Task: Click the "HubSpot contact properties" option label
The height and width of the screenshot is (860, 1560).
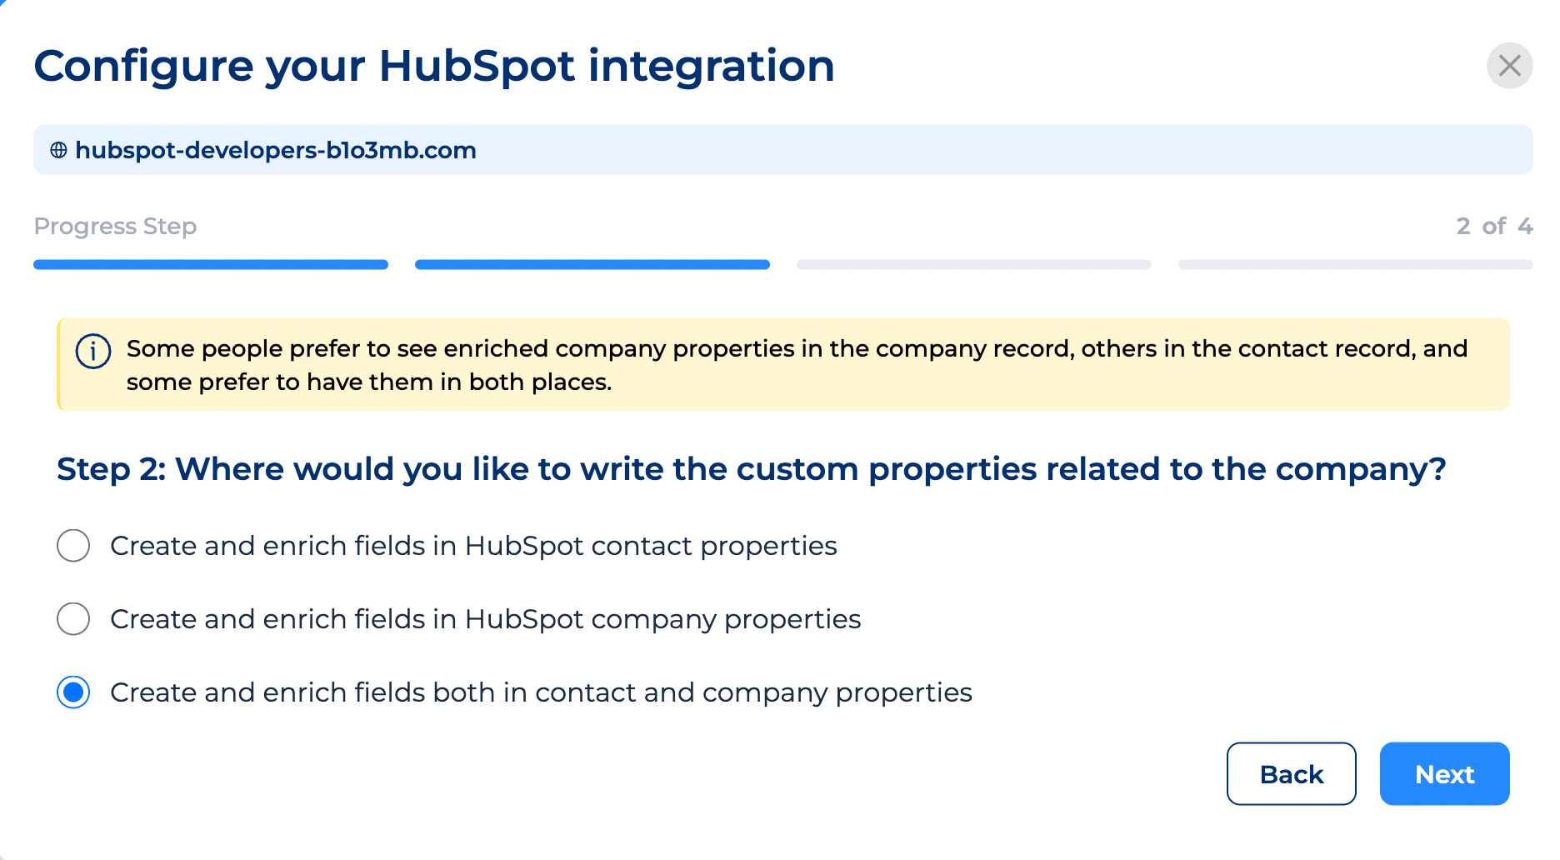Action: pos(473,546)
